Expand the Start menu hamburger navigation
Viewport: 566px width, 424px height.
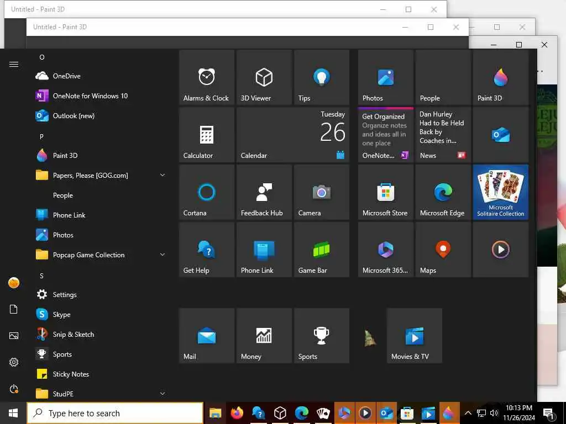(14, 64)
